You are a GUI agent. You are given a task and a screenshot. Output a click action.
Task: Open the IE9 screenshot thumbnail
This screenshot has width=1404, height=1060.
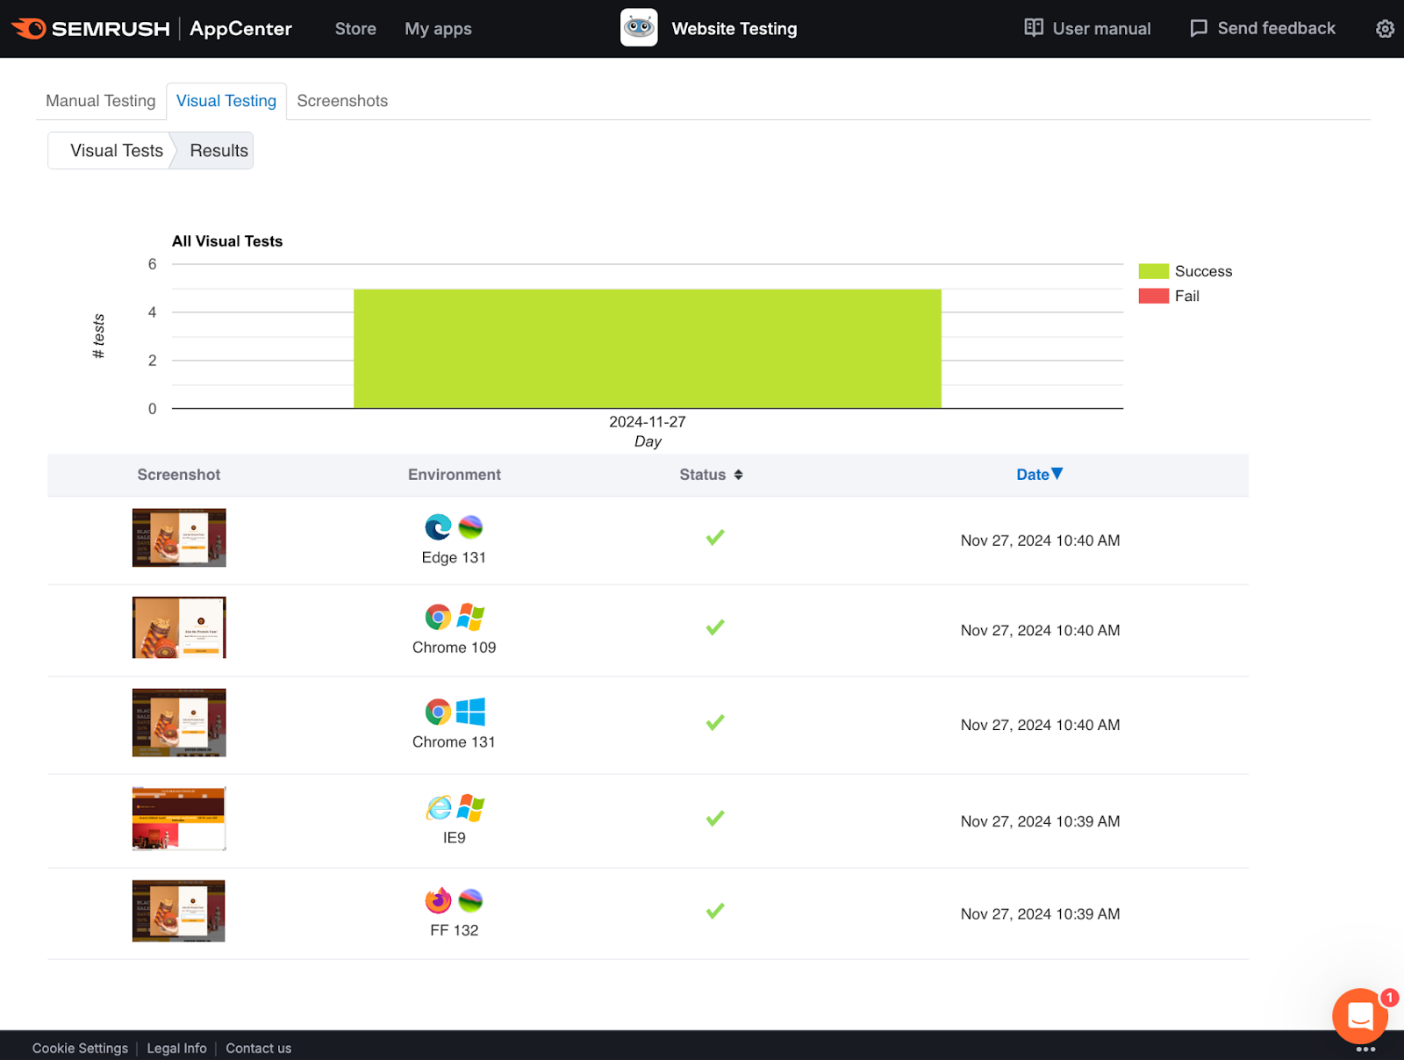[x=179, y=819]
